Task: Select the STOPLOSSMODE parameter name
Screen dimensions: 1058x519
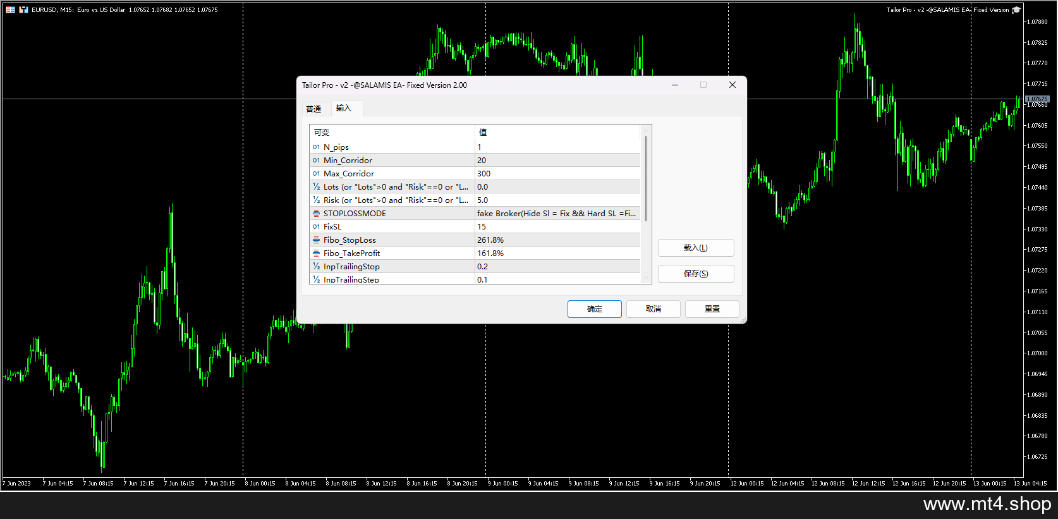Action: pos(355,214)
